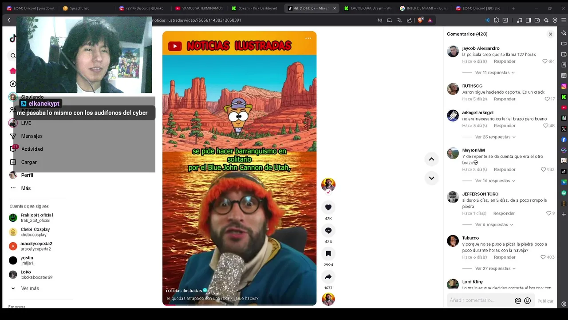Click the mention @ icon in comment box
This screenshot has height=320, width=568.
(518, 301)
